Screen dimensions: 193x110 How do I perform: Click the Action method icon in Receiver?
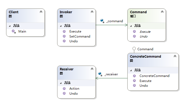click(64, 89)
